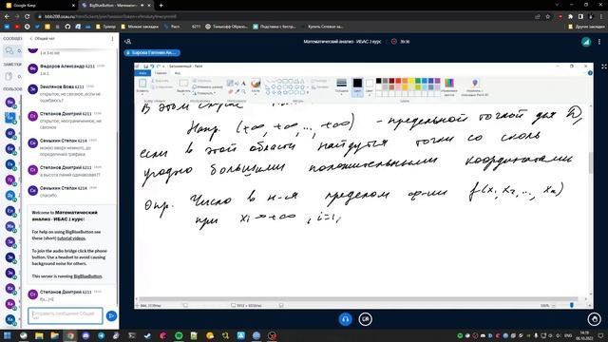Click the presenter name badge

tap(152, 52)
